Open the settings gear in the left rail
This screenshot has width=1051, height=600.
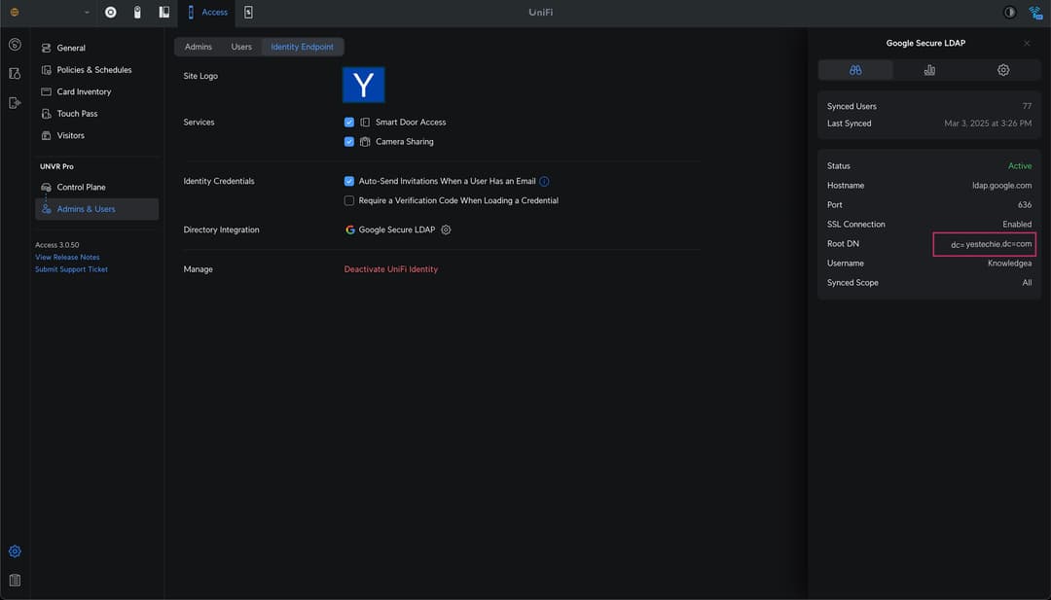point(15,551)
